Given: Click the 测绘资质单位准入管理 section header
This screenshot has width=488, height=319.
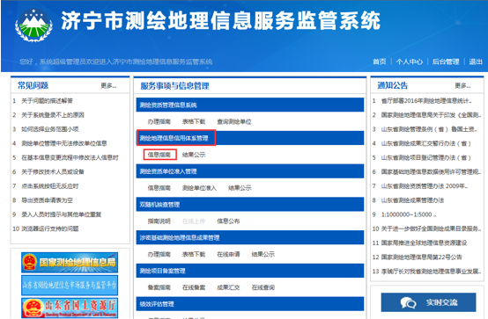Looking at the screenshot, I should tap(250, 171).
